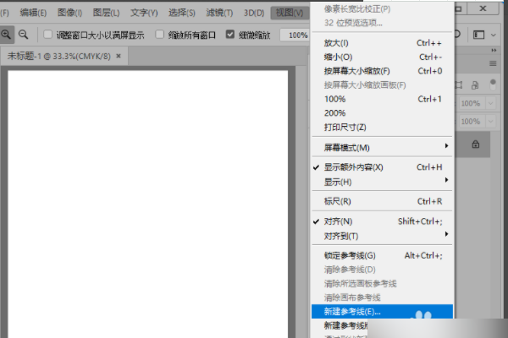Select the zoom in magnifier tool
This screenshot has width=508, height=338.
click(x=6, y=35)
